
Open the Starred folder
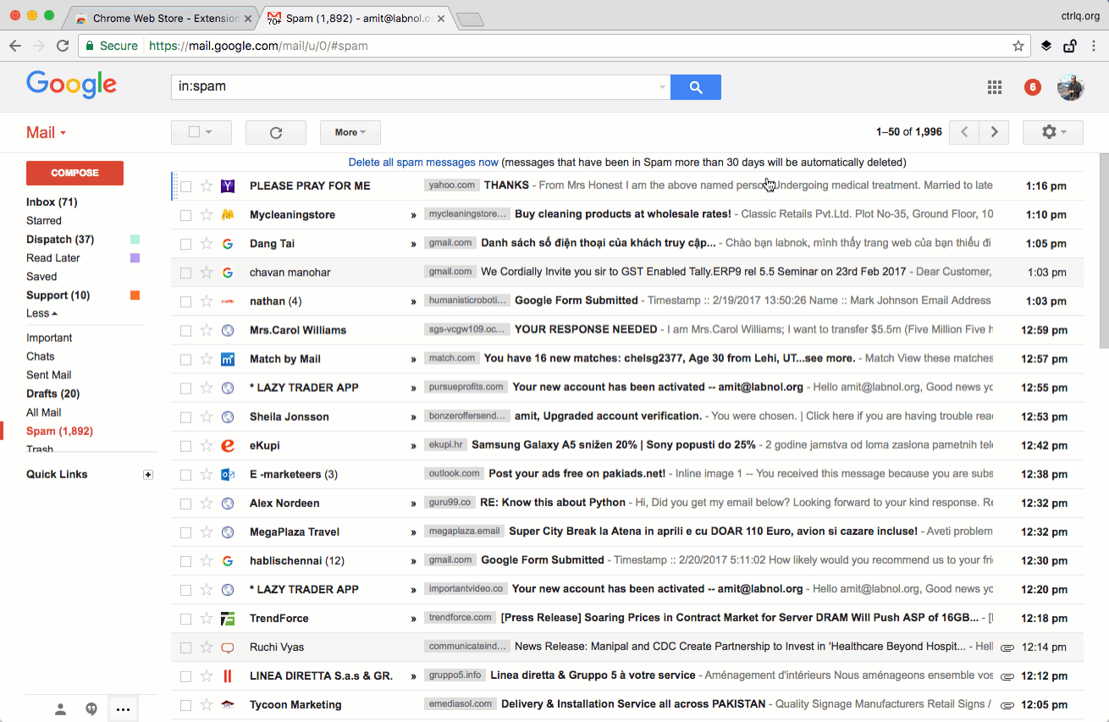click(44, 221)
